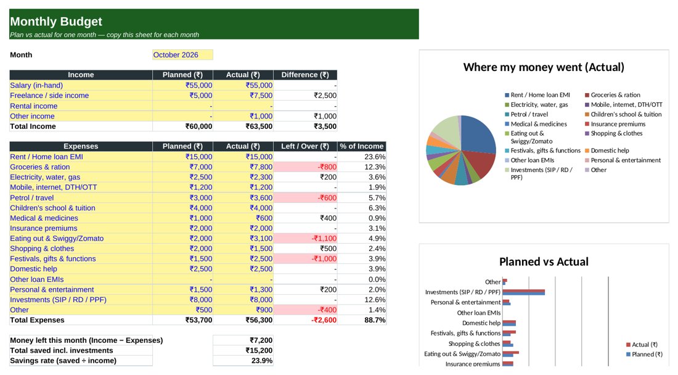Click the 'Insurance premiums' expense label

(81, 228)
